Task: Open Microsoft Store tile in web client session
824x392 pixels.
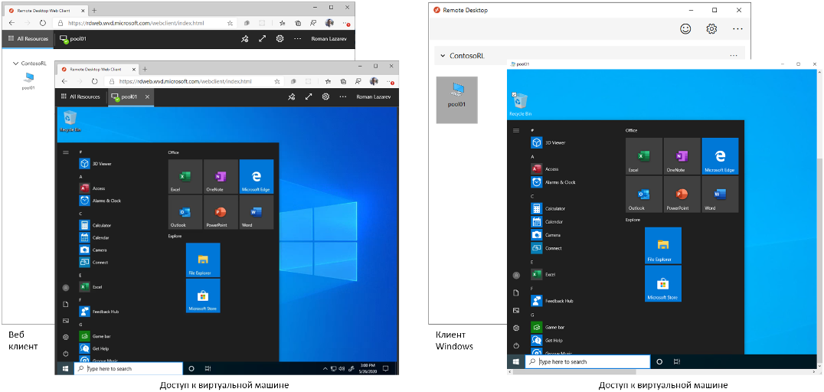Action: coord(203,296)
